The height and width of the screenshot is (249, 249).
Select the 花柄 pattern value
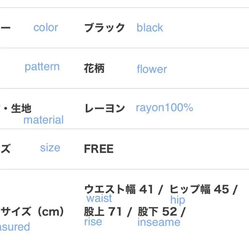coord(94,69)
